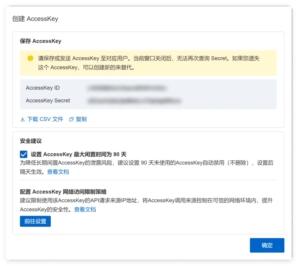Click the 保存 AccessKey section heading
This screenshot has width=298, height=266.
click(41, 41)
